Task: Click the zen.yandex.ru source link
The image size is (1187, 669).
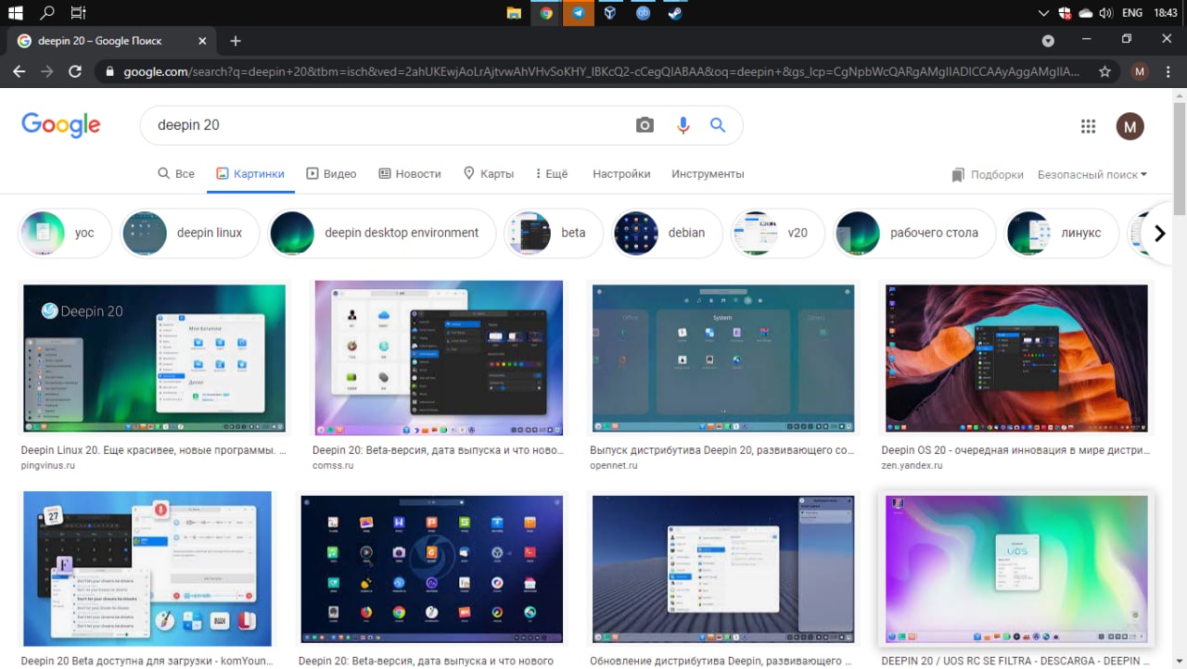Action: click(912, 465)
